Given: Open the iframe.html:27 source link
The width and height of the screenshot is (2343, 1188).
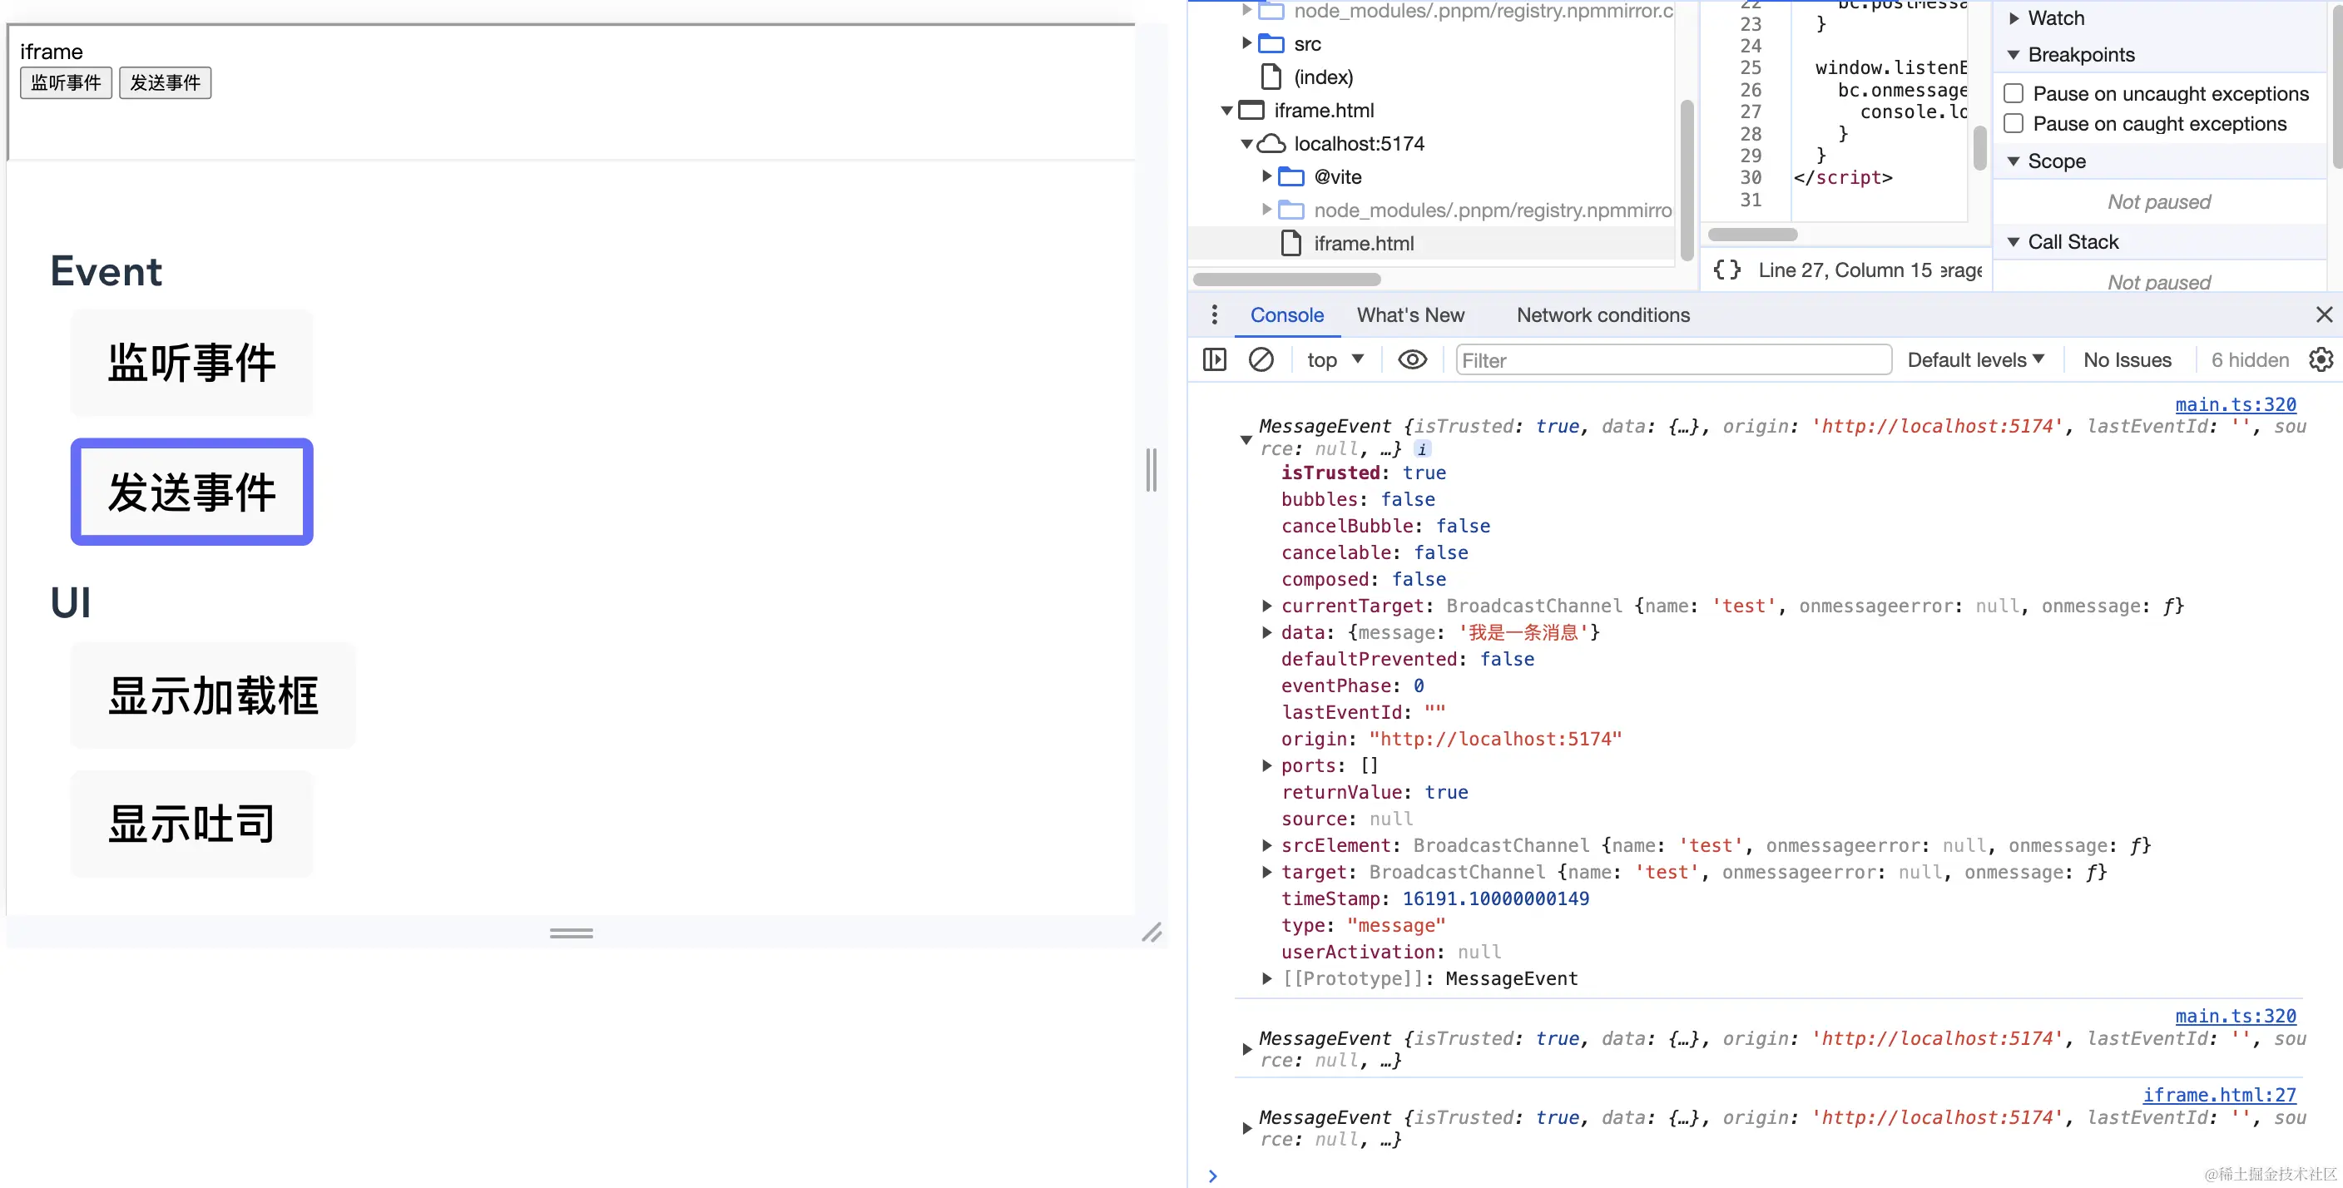Looking at the screenshot, I should 2218,1095.
